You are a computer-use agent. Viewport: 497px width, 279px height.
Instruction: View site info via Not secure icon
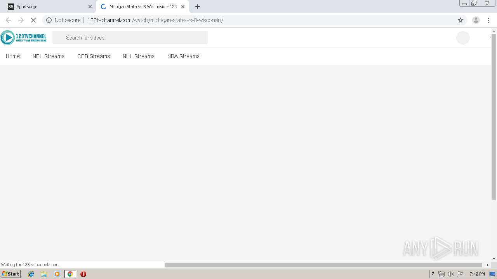(x=49, y=20)
